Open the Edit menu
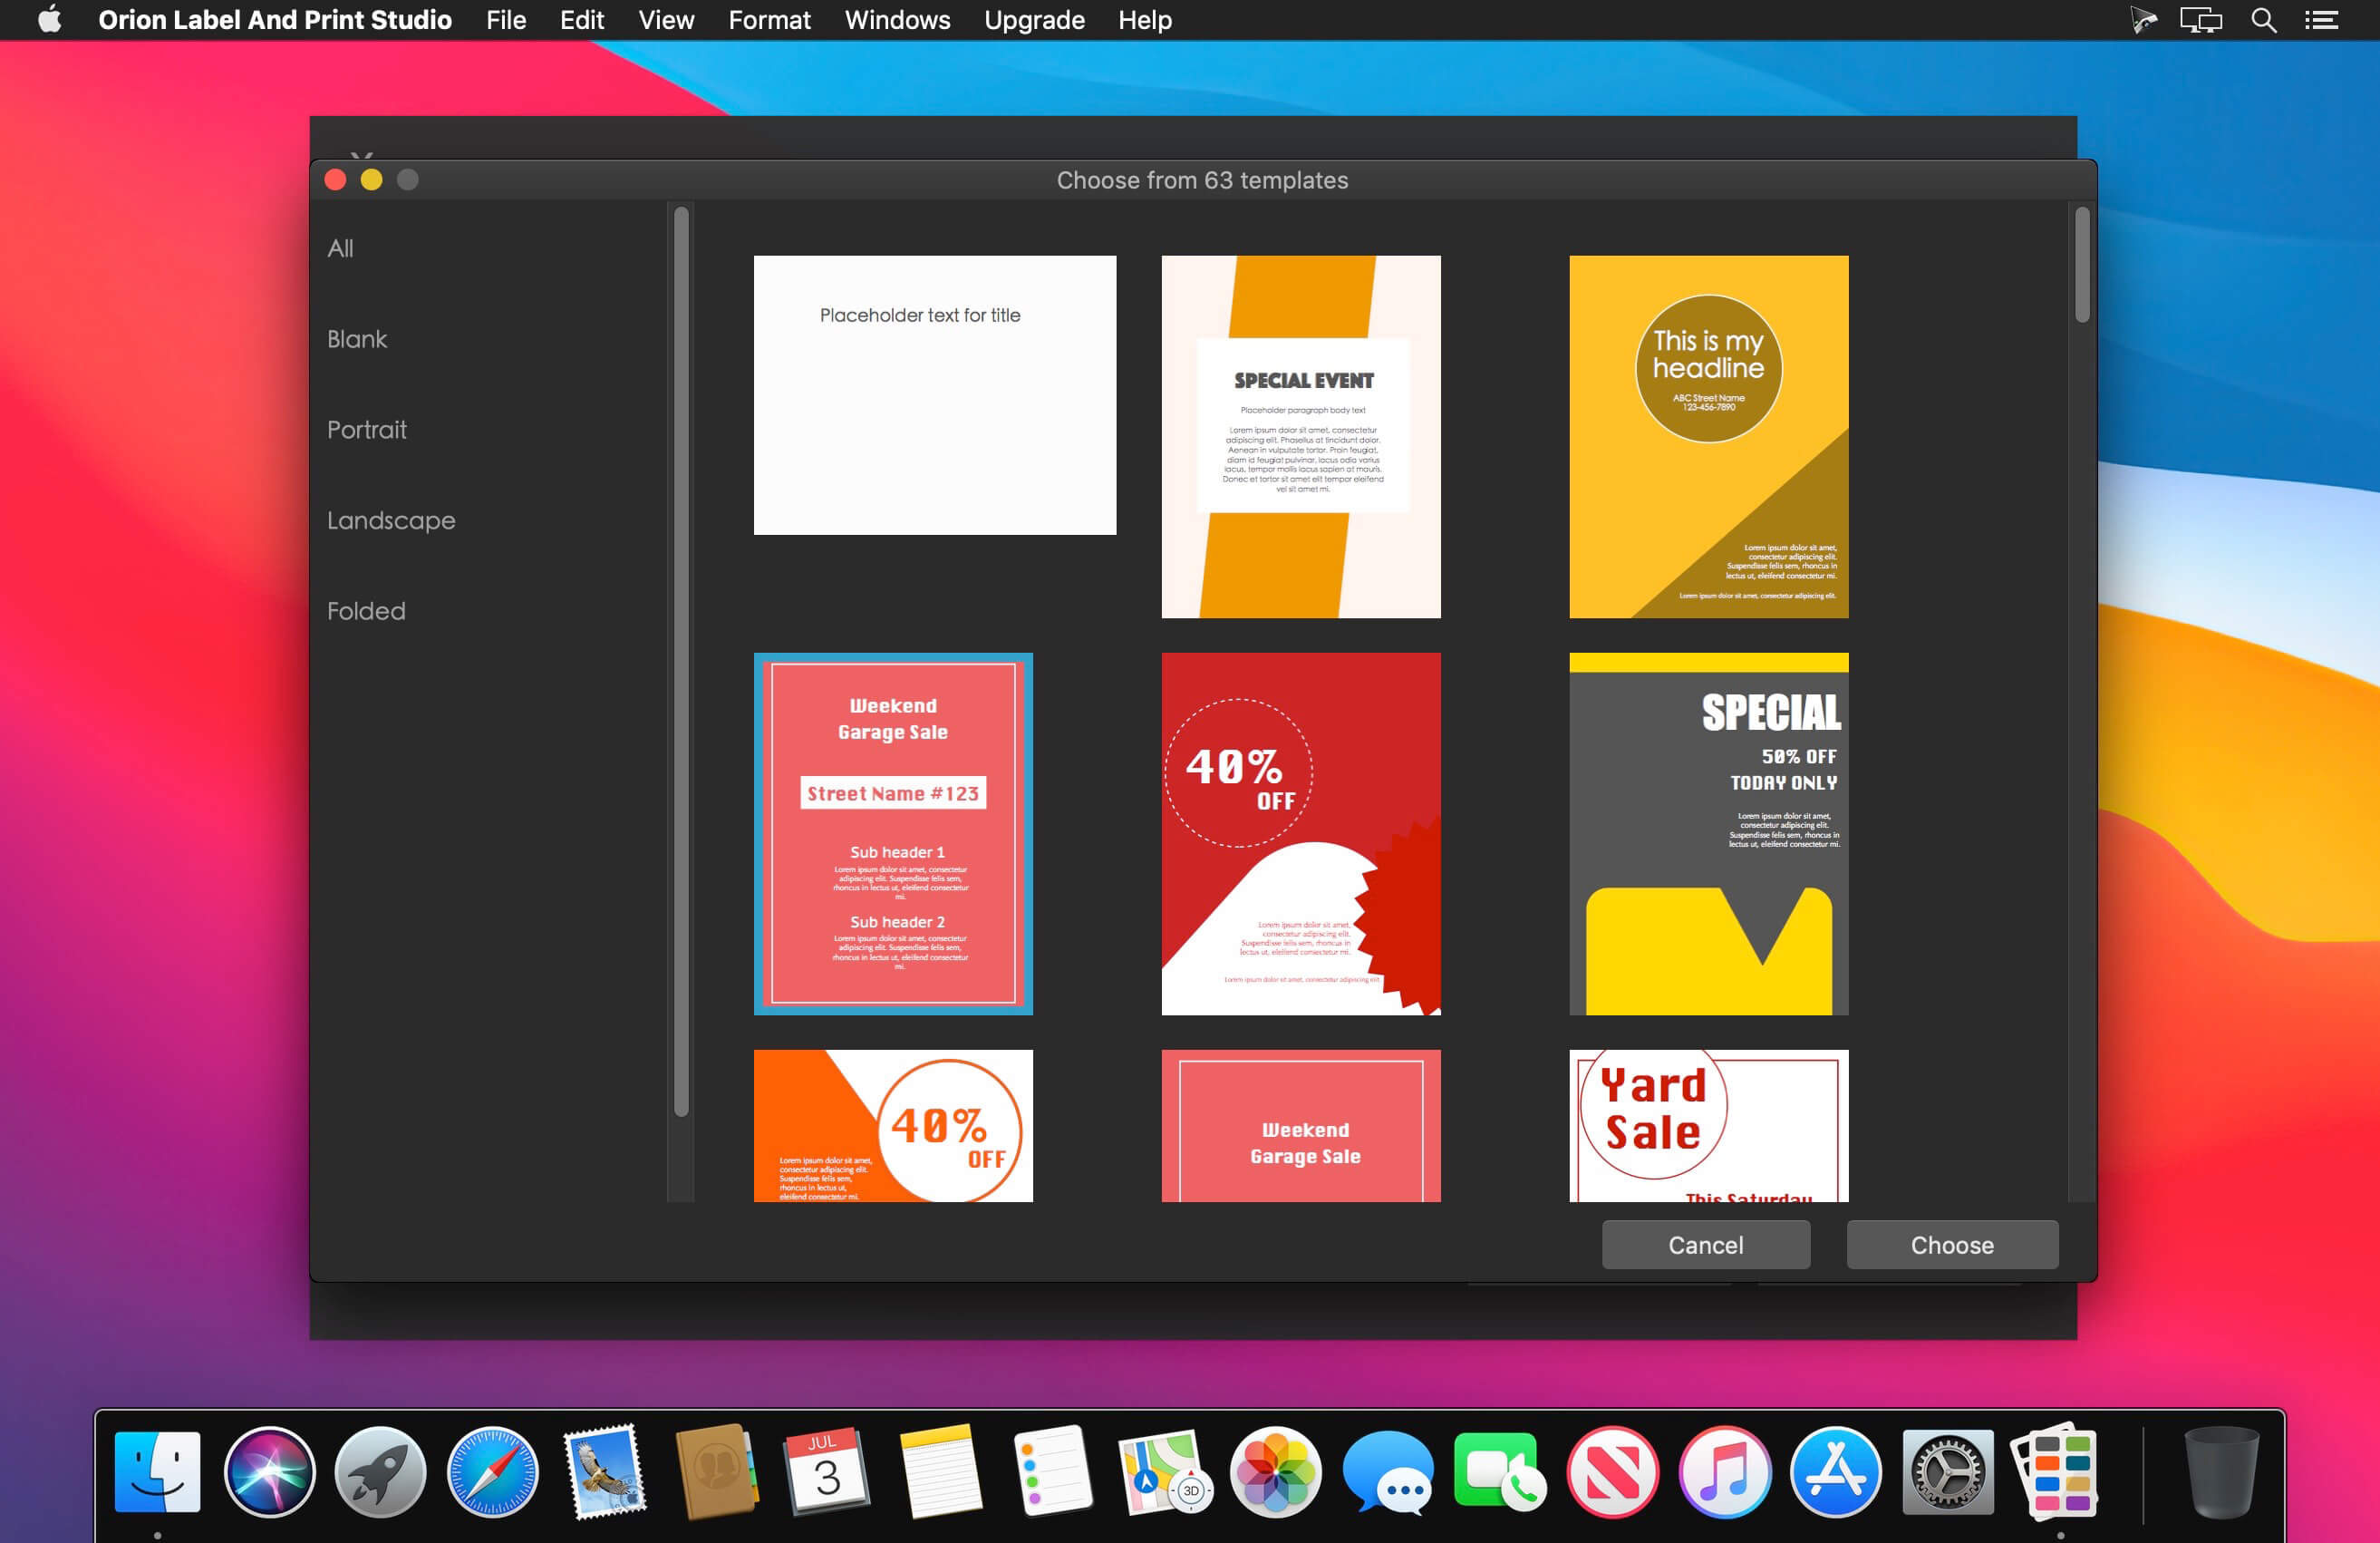 (582, 20)
